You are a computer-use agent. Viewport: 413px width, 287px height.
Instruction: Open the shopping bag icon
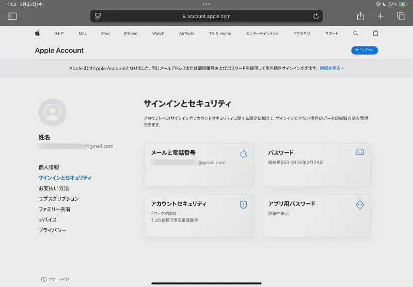pos(375,34)
